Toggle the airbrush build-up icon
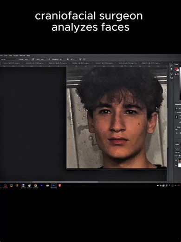Viewport: 181px width, 242px height. pos(49,60)
